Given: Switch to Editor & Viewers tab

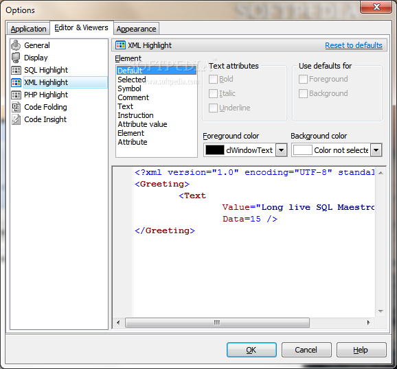Looking at the screenshot, I should pos(81,27).
